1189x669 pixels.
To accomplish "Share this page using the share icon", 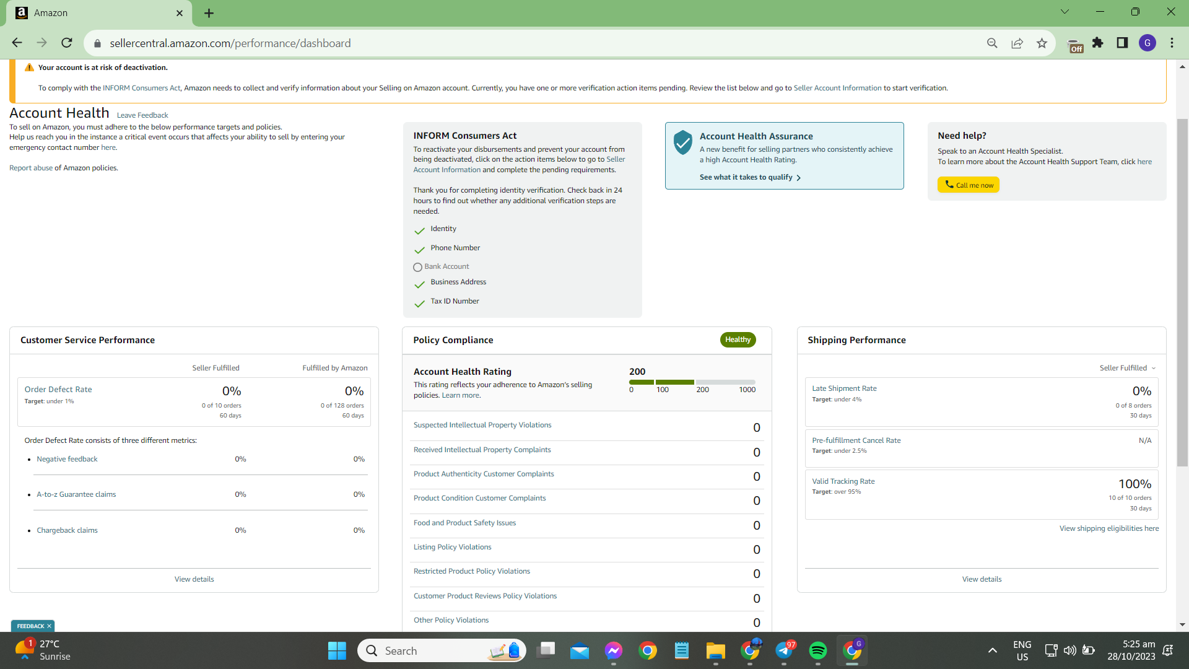I will pos(1017,43).
